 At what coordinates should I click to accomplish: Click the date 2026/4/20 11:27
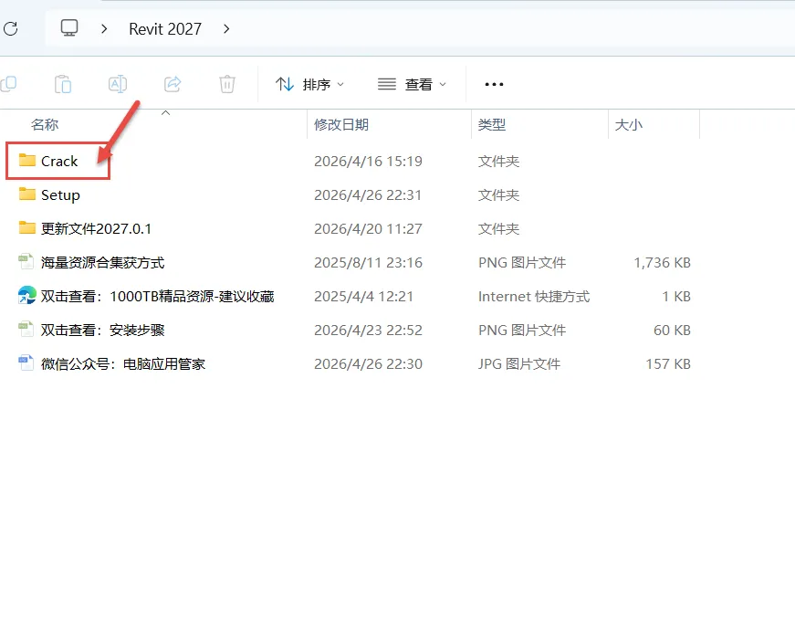(x=368, y=229)
